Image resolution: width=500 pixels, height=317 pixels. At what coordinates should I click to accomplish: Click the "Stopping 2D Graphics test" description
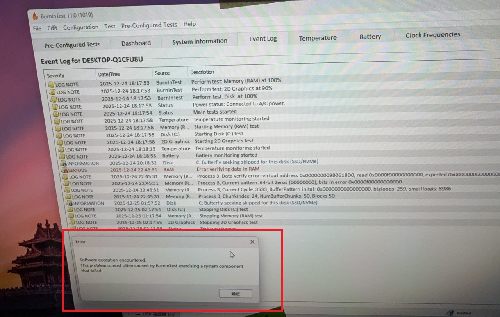click(229, 223)
